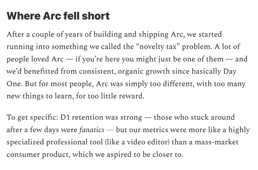Viewport: 258px width, 170px height.
Task: Click the word 'mass-market' in second paragraph
Action: pyautogui.click(x=217, y=142)
